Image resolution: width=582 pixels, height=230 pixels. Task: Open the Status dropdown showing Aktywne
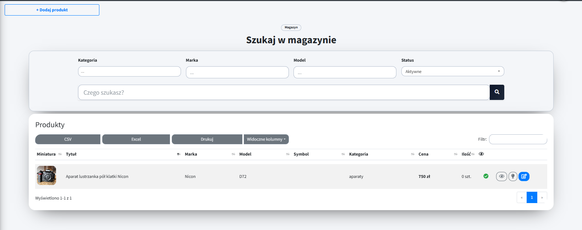point(452,71)
